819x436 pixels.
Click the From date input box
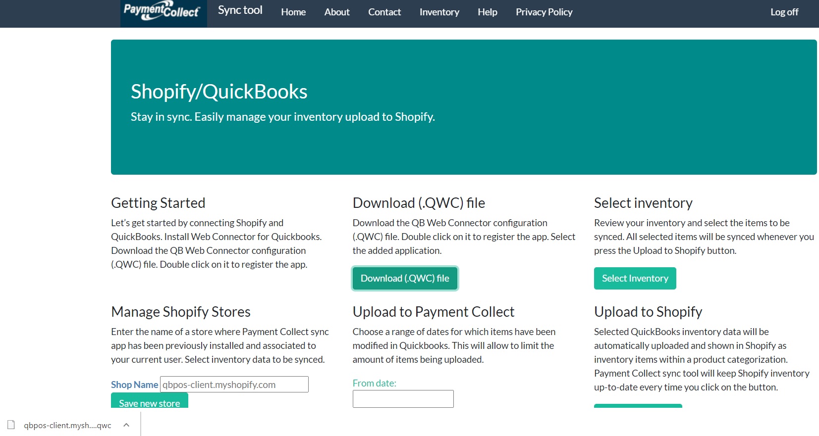403,399
